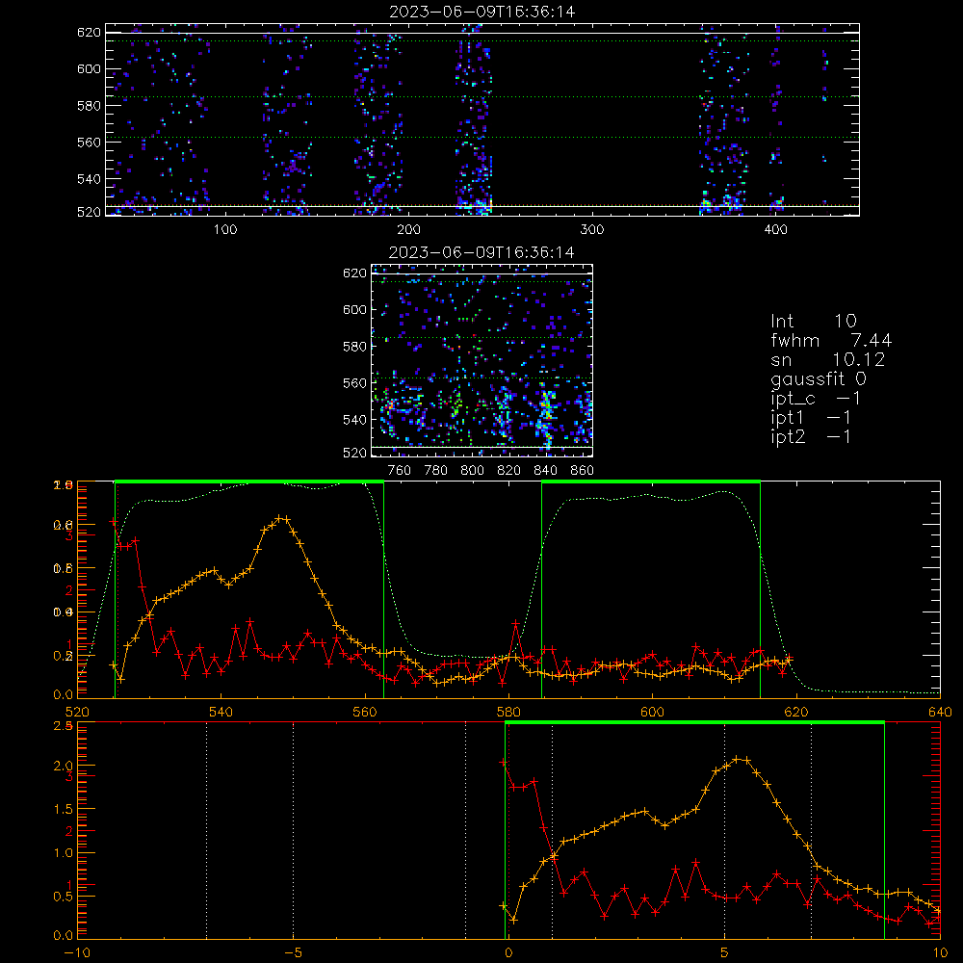Screen dimensions: 963x963
Task: Click y-axis label 2.0 on bottom plot
Action: [64, 766]
